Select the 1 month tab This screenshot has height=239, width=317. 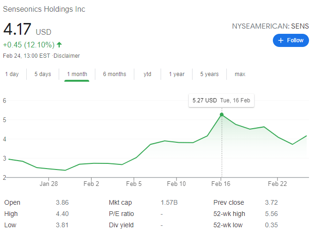click(x=77, y=74)
